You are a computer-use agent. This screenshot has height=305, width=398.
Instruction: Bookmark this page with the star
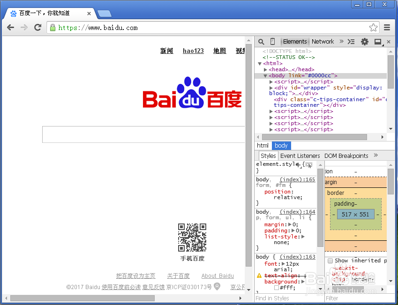(373, 27)
